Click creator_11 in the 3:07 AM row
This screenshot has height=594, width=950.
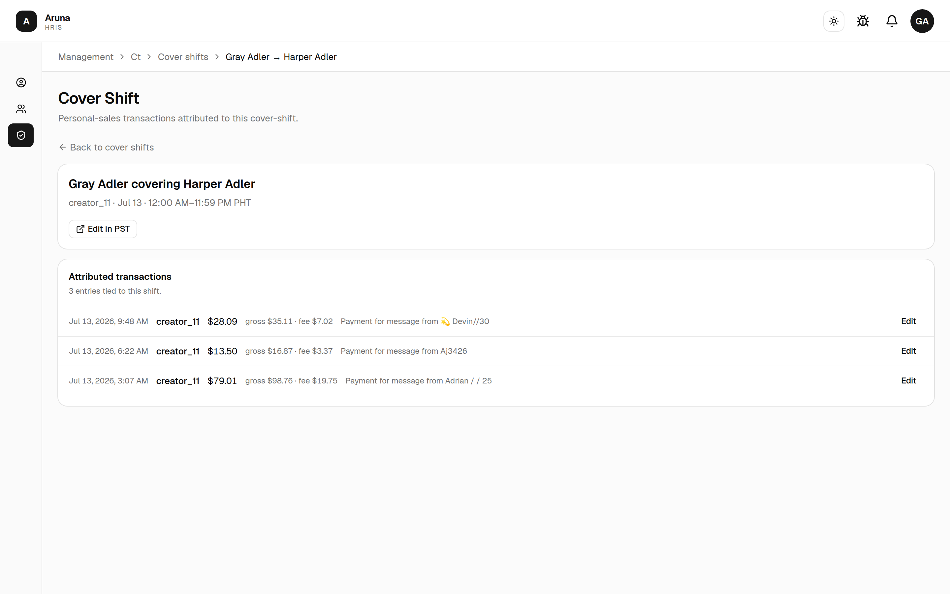(178, 381)
